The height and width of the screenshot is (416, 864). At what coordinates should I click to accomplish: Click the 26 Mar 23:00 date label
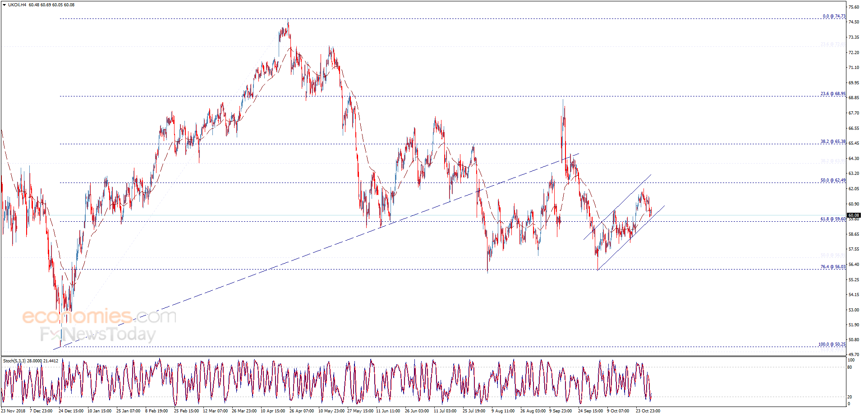coord(244,411)
